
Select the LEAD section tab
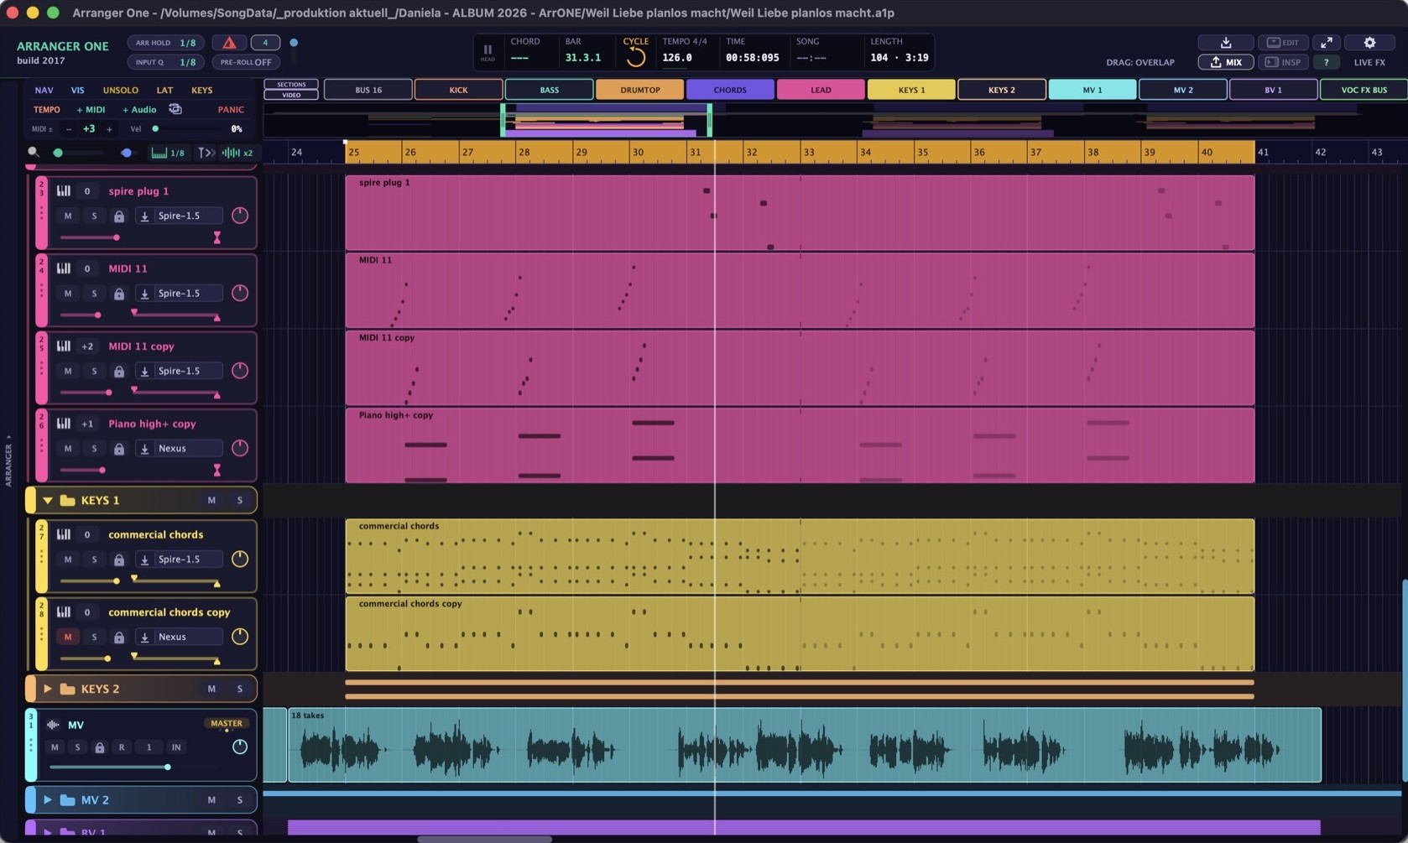821,90
